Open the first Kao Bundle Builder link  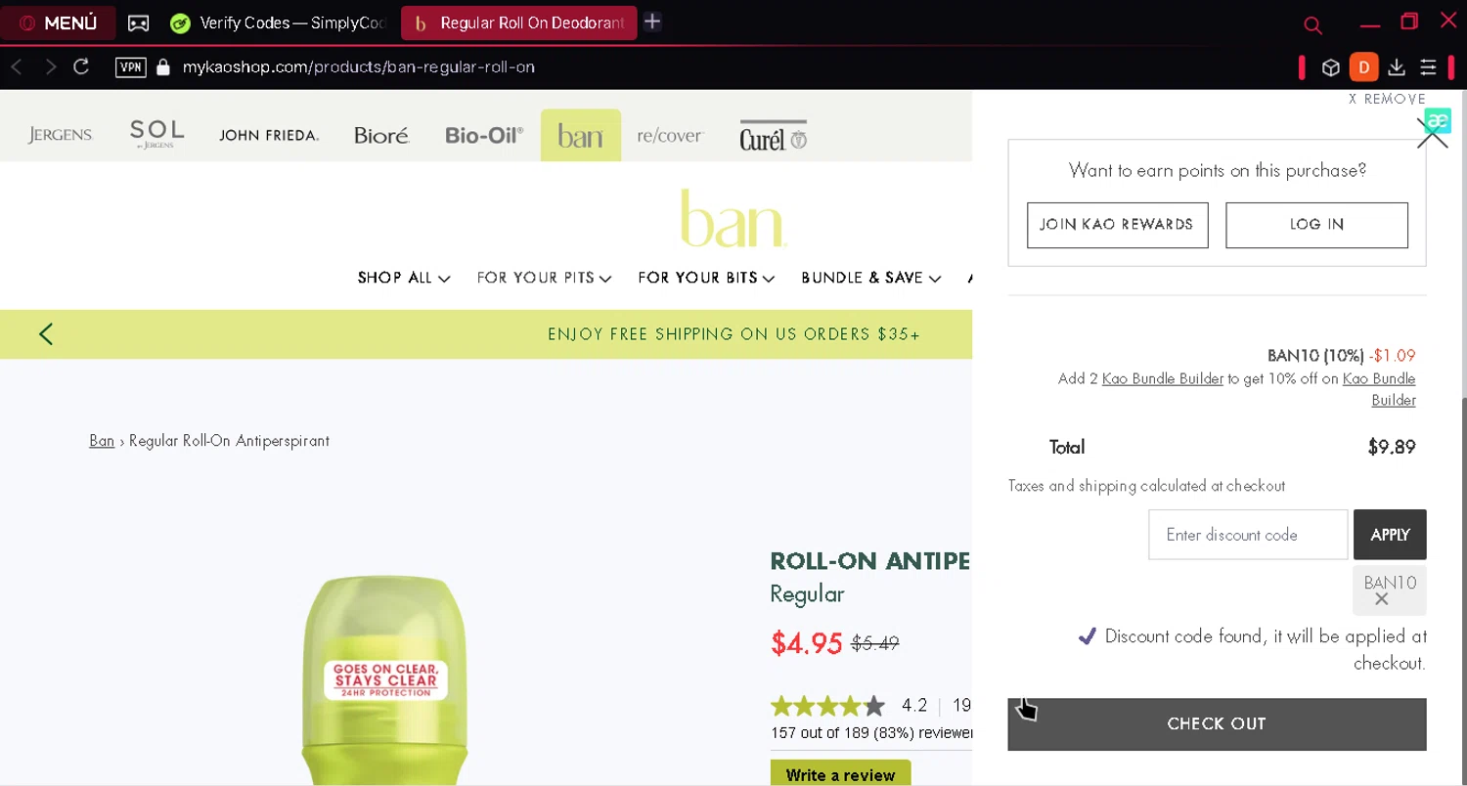(x=1163, y=379)
